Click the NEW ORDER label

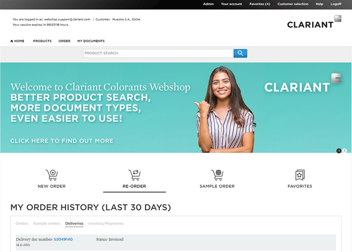click(x=51, y=186)
